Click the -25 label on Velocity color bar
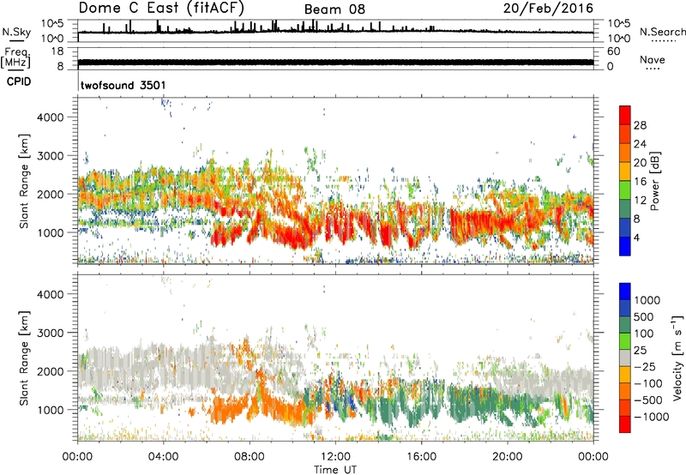686x475 pixels. (645, 367)
